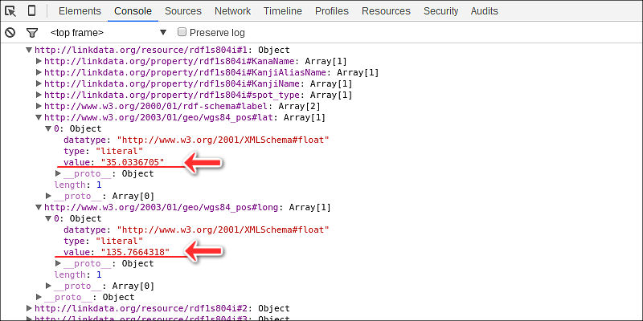Image resolution: width=643 pixels, height=321 pixels.
Task: Open the top frame context dropdown
Action: tap(109, 32)
